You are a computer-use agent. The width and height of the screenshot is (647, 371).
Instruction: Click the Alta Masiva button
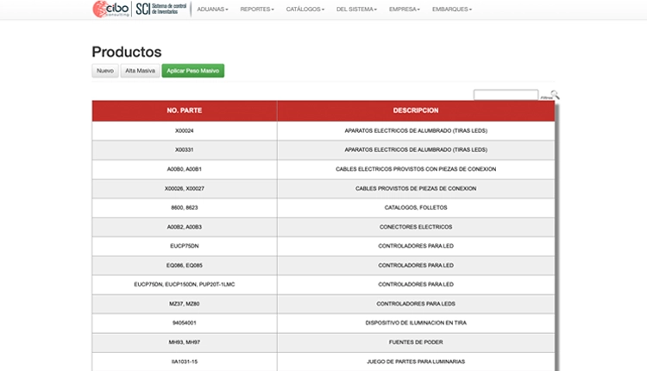(x=140, y=71)
